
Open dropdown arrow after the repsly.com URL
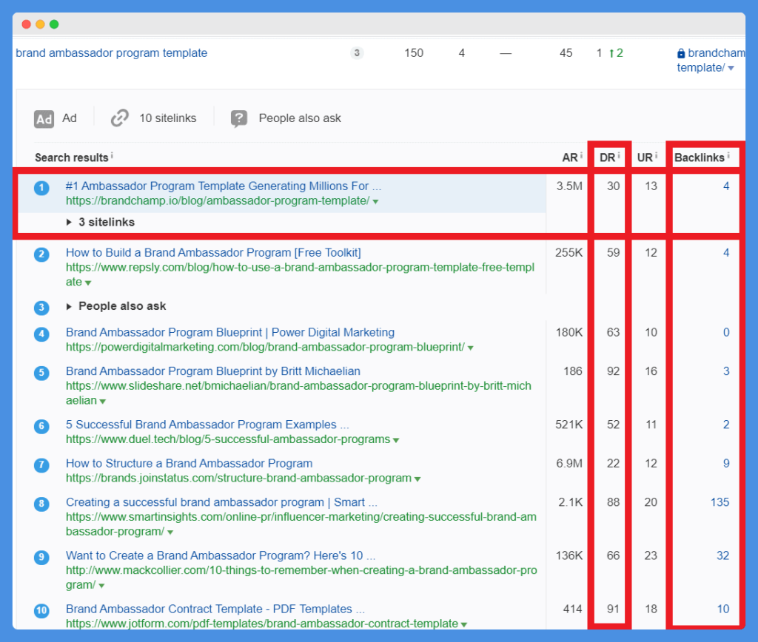(88, 283)
